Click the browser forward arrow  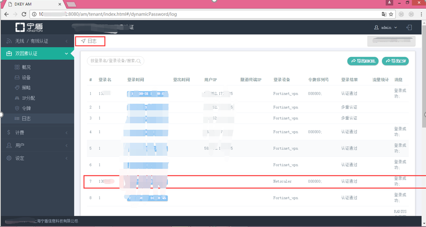[x=15, y=14]
